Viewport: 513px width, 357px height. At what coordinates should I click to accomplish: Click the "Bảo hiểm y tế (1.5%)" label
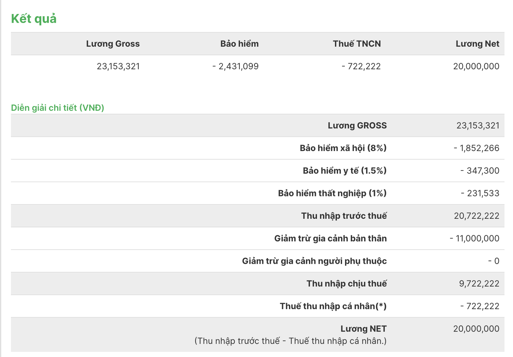click(x=344, y=171)
